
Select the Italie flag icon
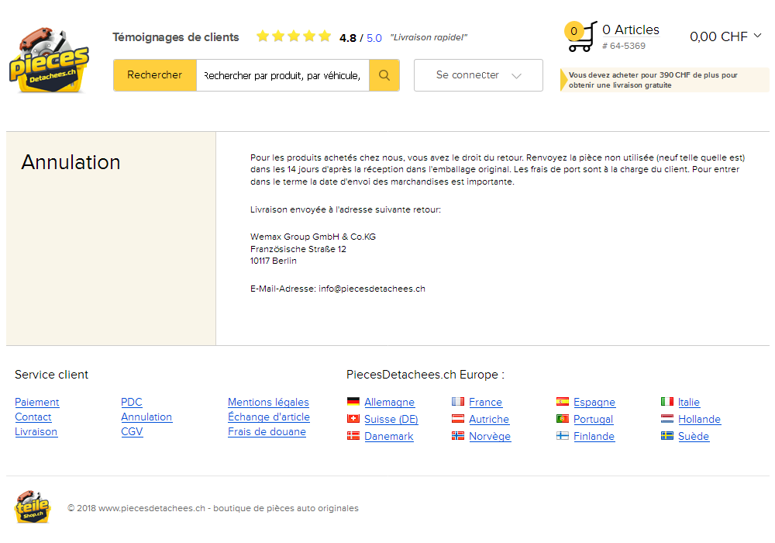(666, 402)
